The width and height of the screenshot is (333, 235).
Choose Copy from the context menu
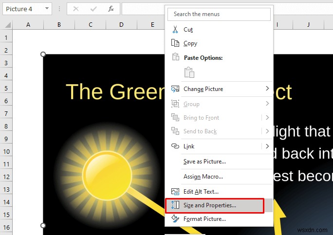(x=219, y=43)
